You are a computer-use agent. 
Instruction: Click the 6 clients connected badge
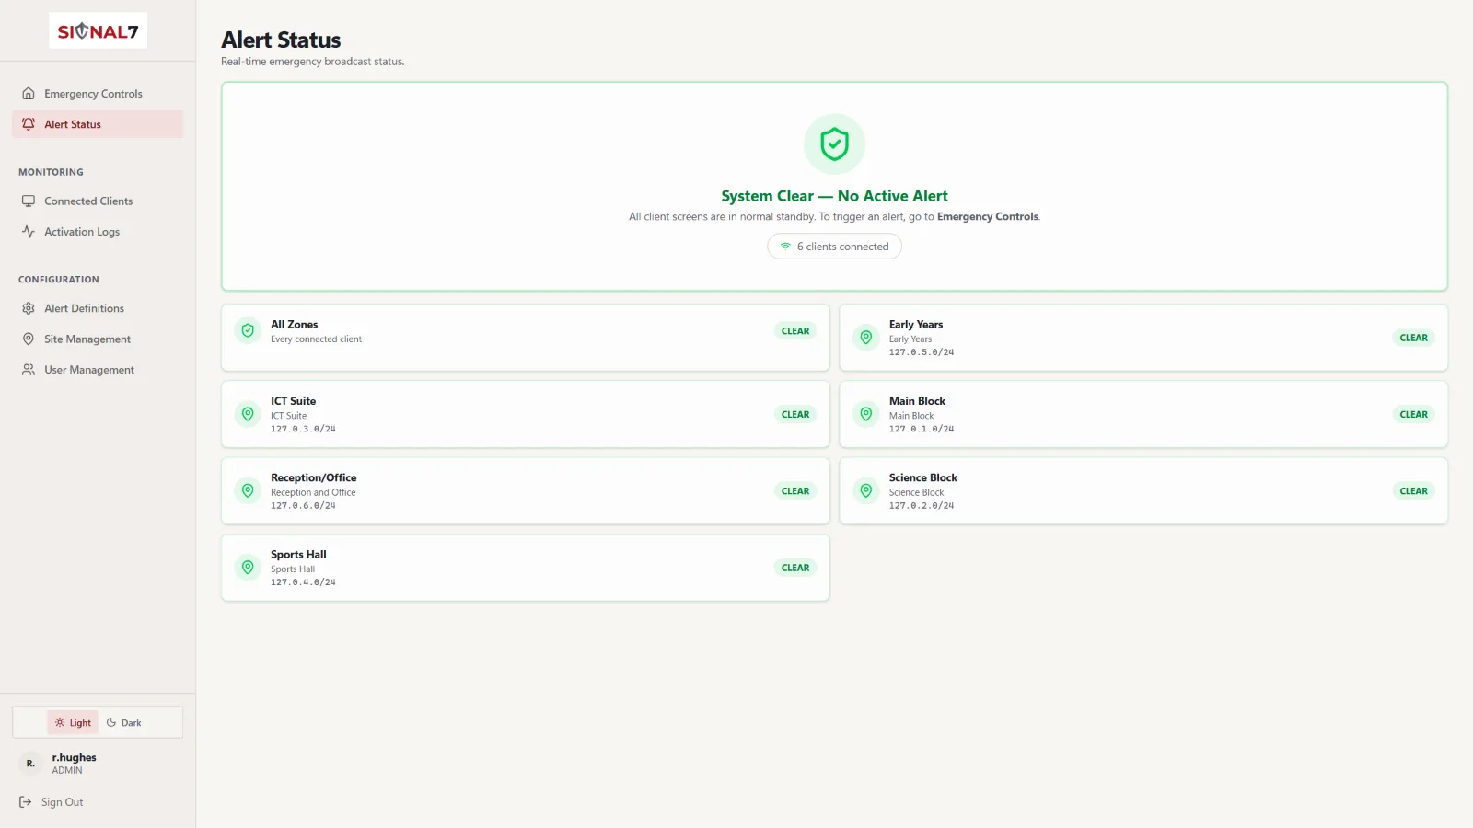tap(834, 247)
